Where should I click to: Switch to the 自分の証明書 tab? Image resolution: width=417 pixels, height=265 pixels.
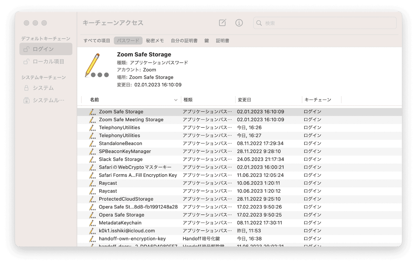coord(184,40)
